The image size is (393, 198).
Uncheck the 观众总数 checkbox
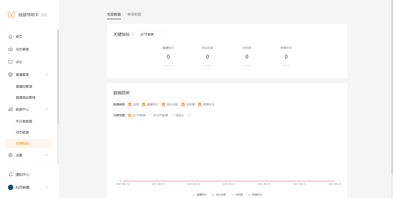[x=163, y=104]
